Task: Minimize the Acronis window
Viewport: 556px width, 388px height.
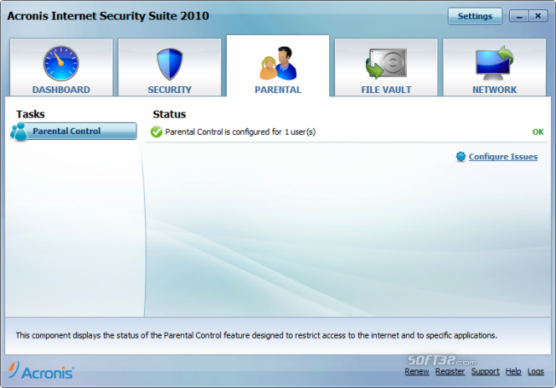Action: coord(519,16)
